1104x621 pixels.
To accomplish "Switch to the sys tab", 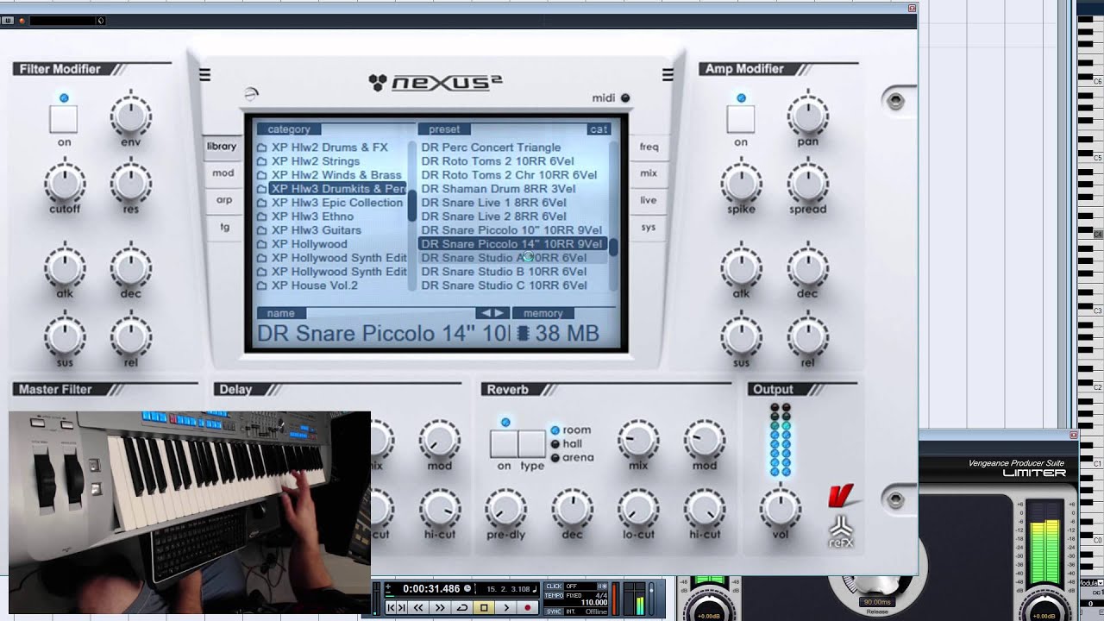I will [x=649, y=227].
